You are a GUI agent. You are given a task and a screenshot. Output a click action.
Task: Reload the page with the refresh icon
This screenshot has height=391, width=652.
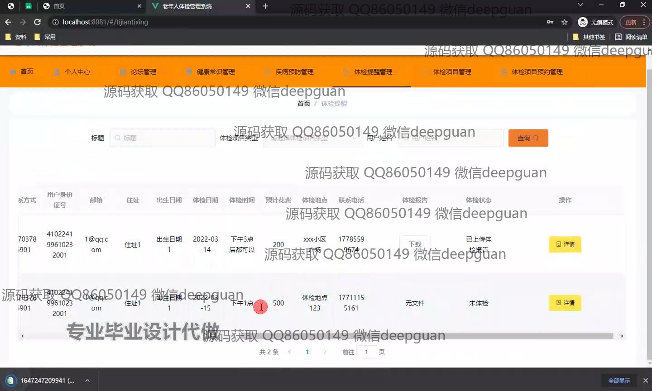38,22
